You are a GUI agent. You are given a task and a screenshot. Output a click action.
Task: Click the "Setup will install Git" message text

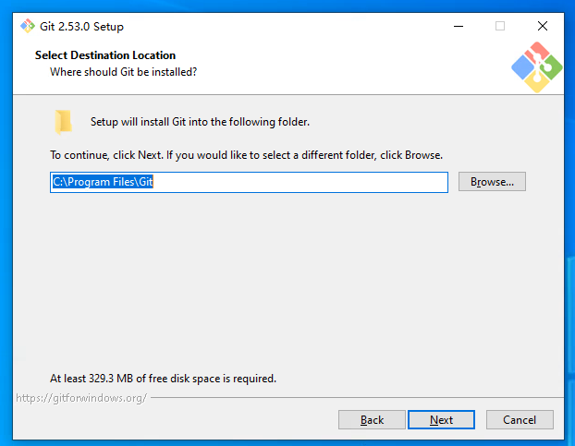[200, 122]
